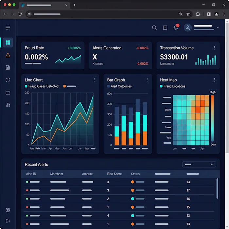
Task: Open the calendar icon in header
Action: pos(165,27)
